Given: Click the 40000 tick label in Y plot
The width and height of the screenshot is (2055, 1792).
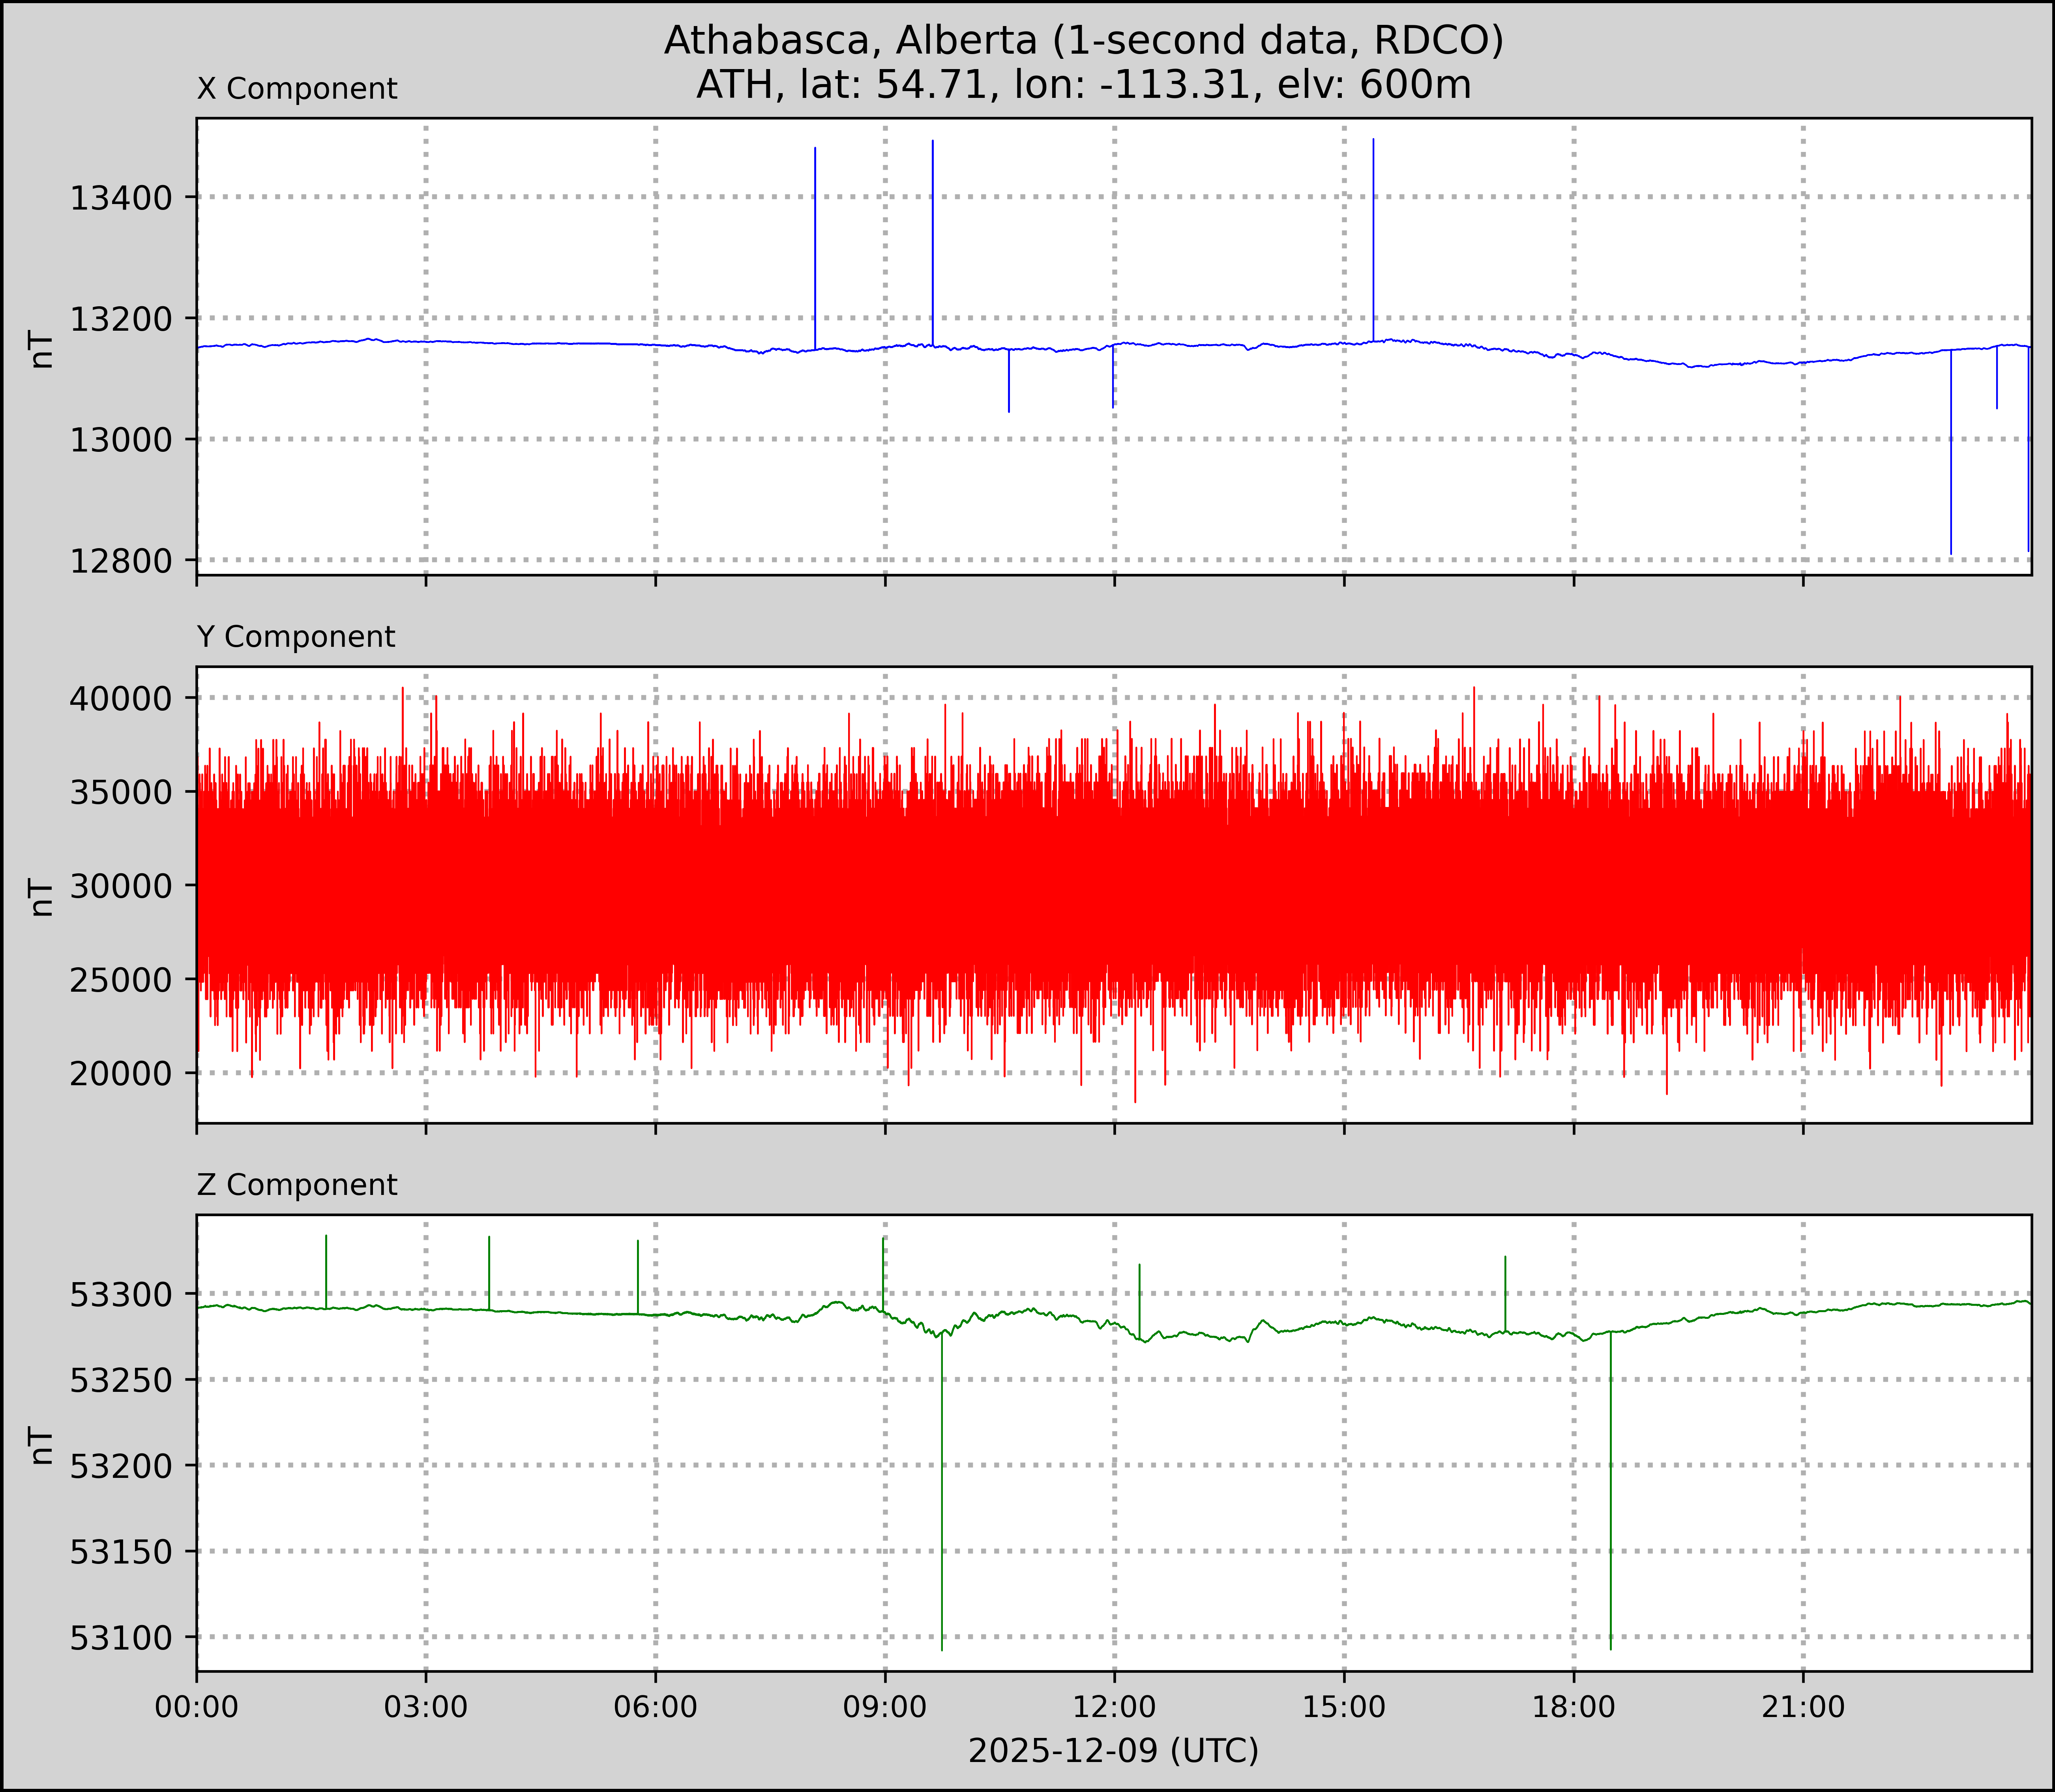Looking at the screenshot, I should pos(121,699).
